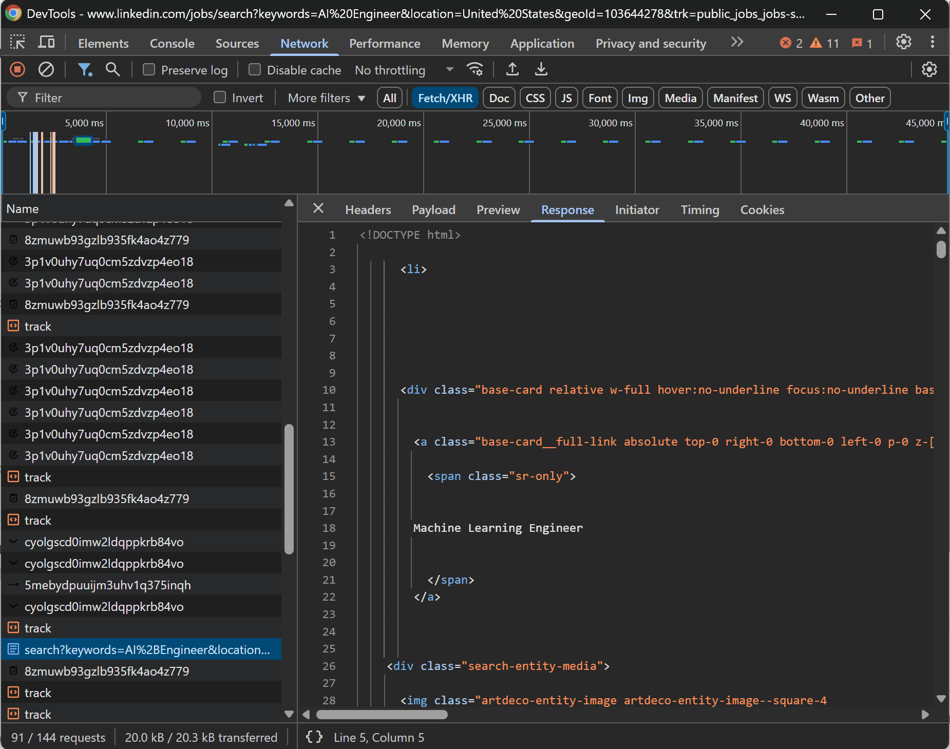Clear the network log
This screenshot has height=749, width=950.
(46, 69)
